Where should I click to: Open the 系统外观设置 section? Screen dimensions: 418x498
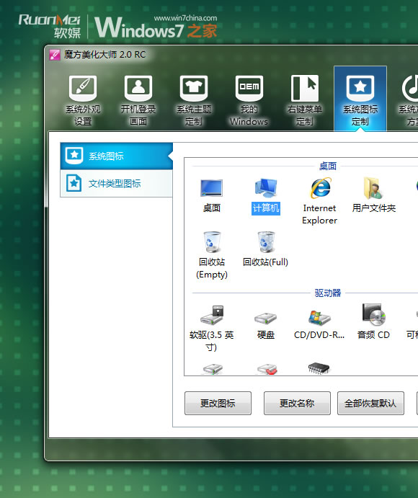83,101
